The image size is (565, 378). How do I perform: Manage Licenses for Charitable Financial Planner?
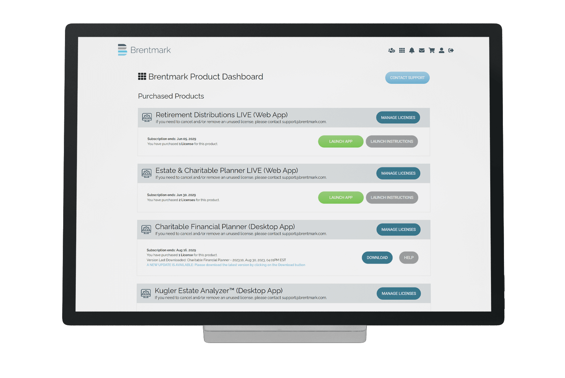(x=399, y=230)
